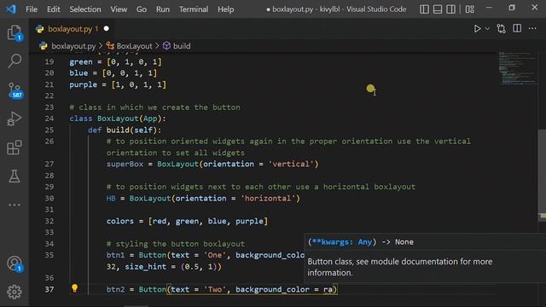Click the 'HB' variable on line 30
The height and width of the screenshot is (307, 546).
coord(111,198)
